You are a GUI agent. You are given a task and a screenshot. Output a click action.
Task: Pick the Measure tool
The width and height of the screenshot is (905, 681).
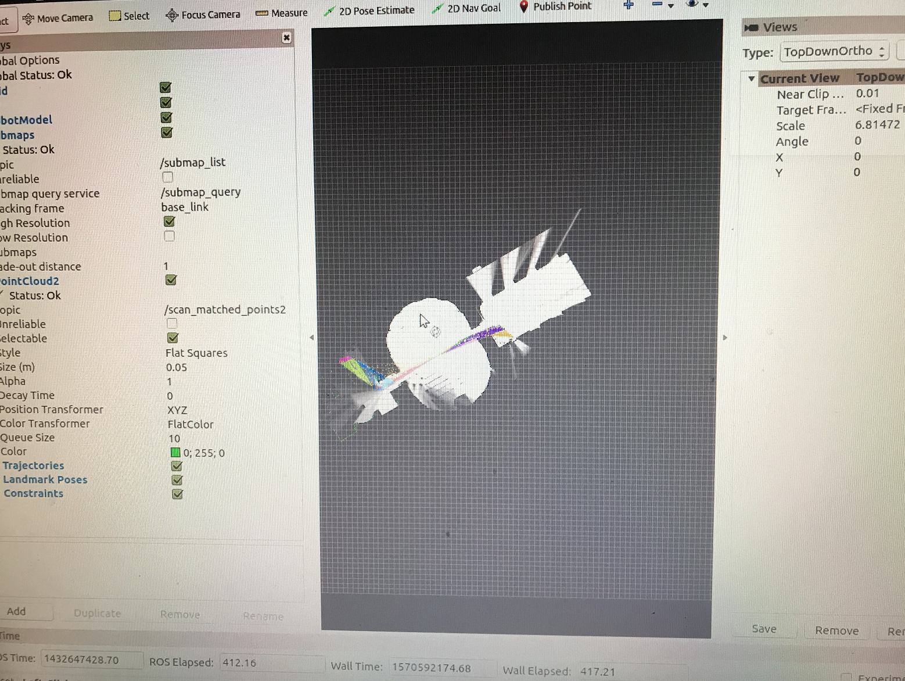[x=282, y=13]
